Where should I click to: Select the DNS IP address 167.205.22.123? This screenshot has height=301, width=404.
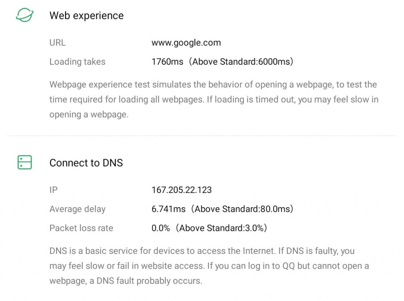181,190
